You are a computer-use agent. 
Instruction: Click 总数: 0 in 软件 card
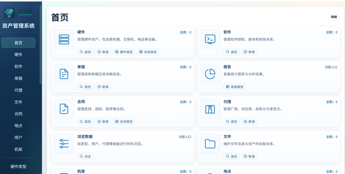pos(332,32)
